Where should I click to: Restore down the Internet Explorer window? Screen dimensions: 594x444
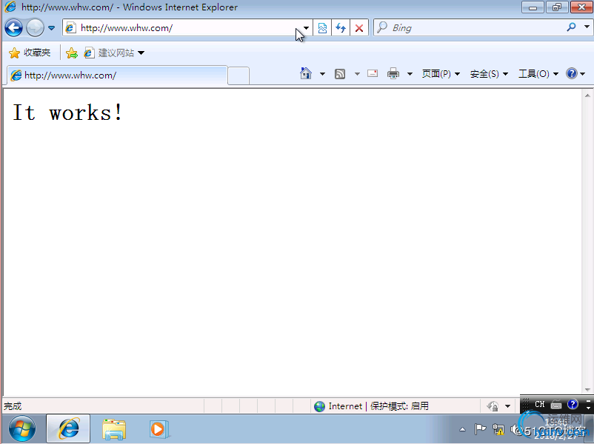click(x=557, y=7)
